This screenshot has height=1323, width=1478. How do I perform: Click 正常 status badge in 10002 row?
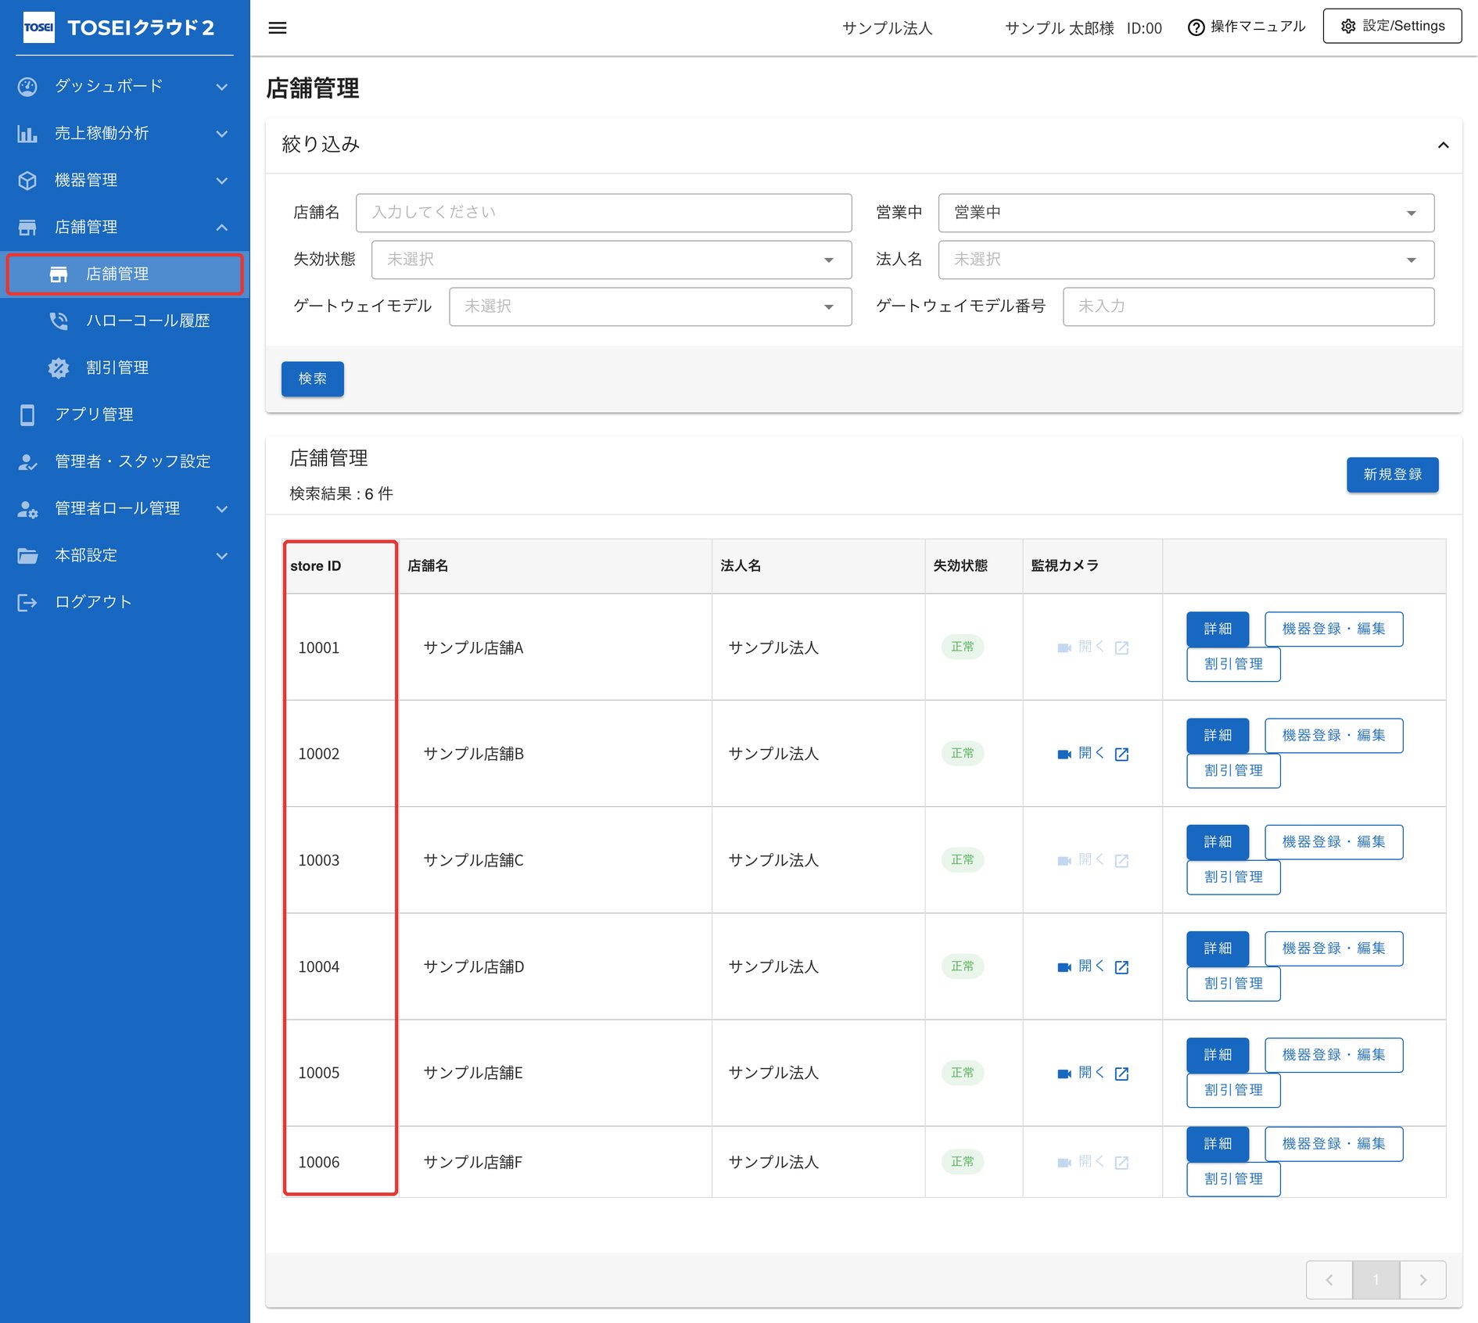click(962, 754)
